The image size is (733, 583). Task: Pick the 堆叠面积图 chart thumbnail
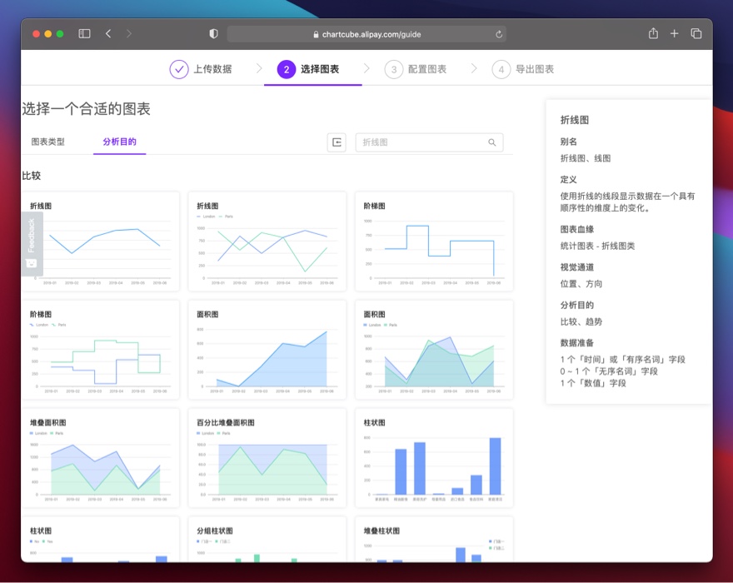coord(102,458)
